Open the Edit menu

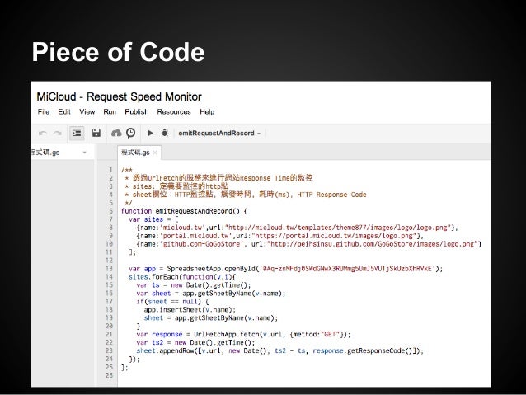click(64, 112)
